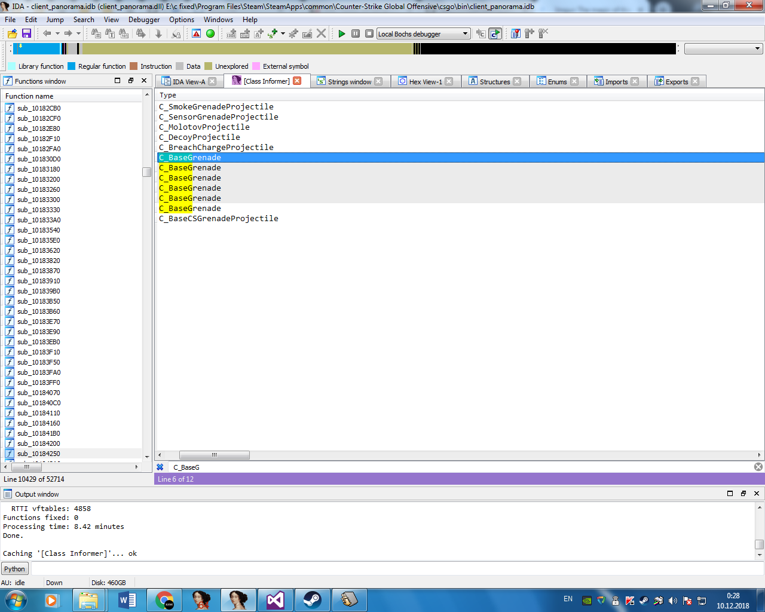Image resolution: width=765 pixels, height=612 pixels.
Task: Open Steam from the Windows taskbar
Action: click(312, 599)
